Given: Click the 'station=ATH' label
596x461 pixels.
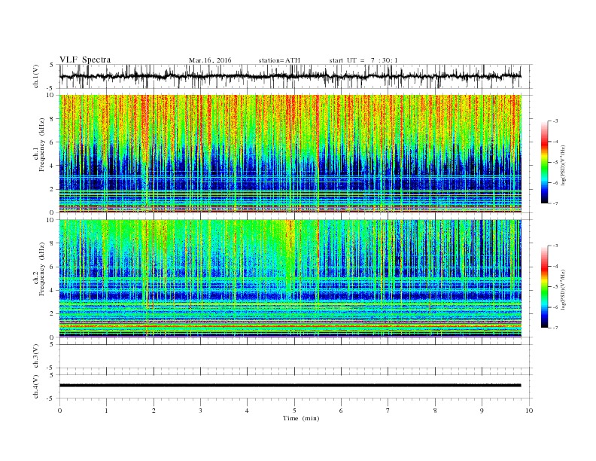Looking at the screenshot, I should (x=279, y=60).
